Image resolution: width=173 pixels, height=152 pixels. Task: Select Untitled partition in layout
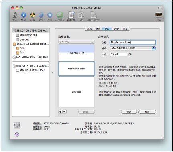(x=76, y=92)
